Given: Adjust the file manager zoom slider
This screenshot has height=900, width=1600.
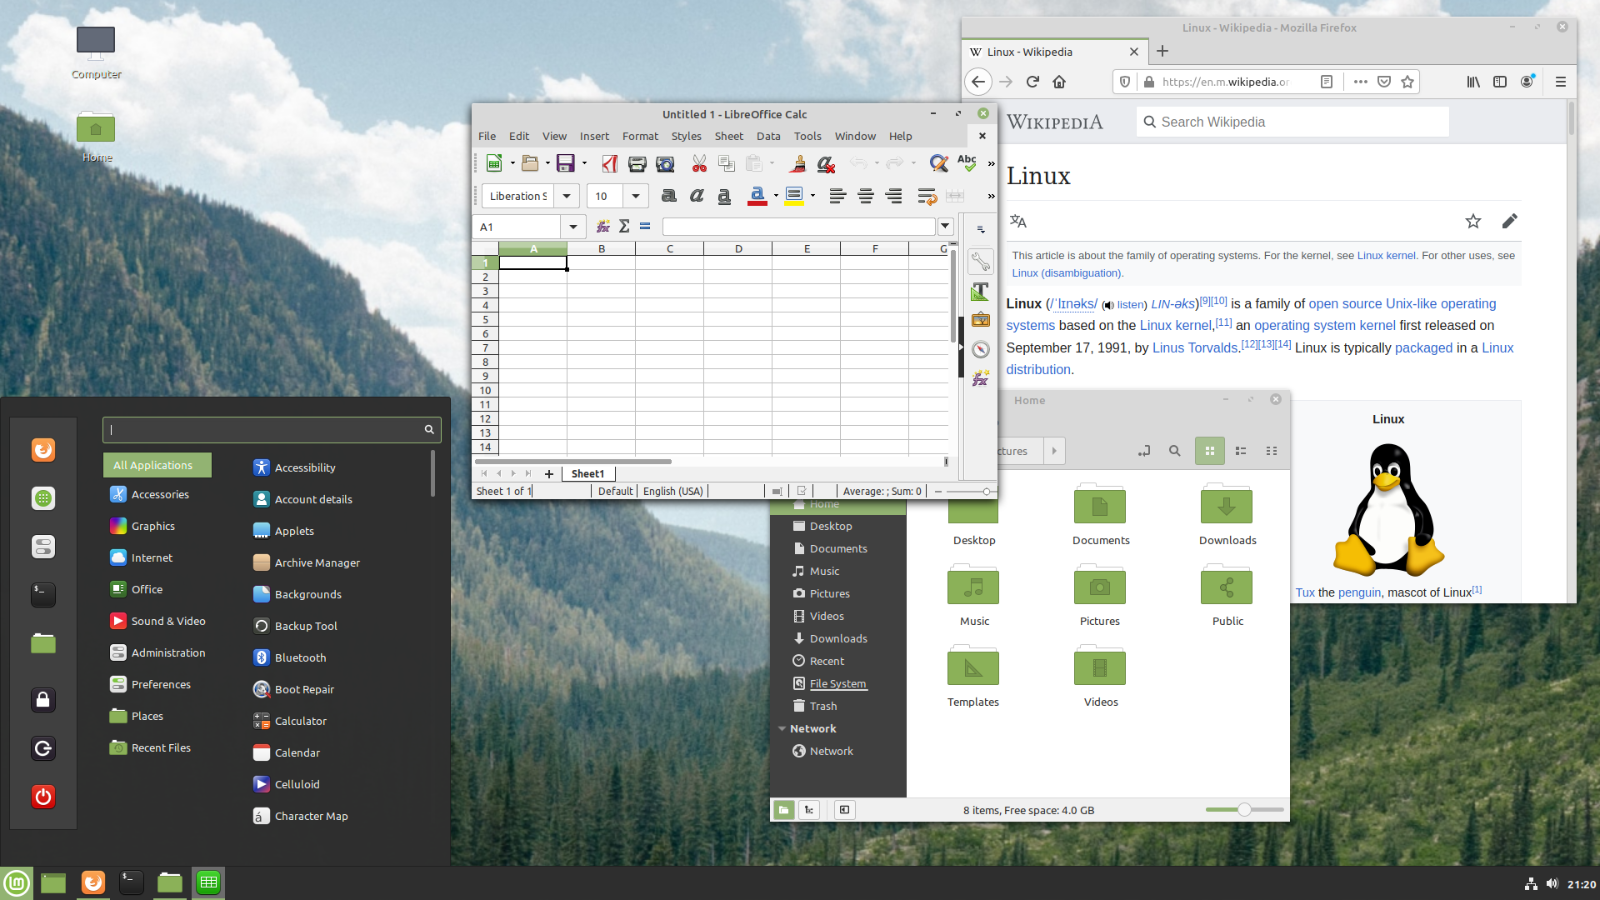Looking at the screenshot, I should coord(1244,810).
